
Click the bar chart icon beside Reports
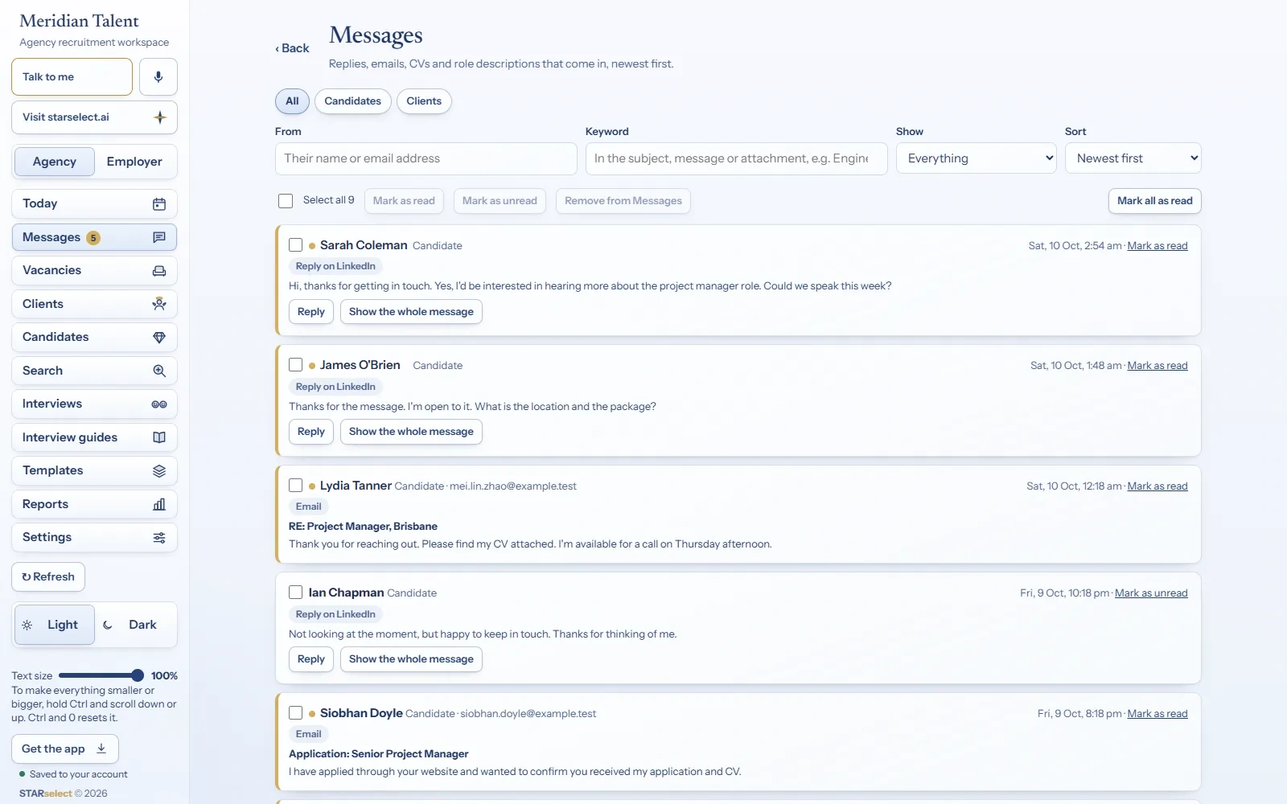point(159,504)
